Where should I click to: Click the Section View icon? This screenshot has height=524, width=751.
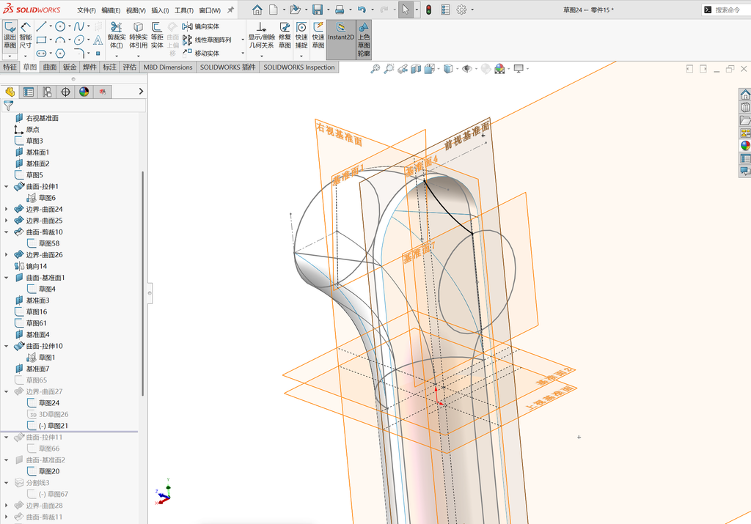coord(416,69)
